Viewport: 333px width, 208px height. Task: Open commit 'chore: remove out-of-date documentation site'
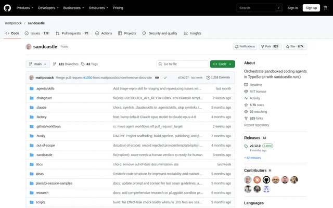tap(146, 164)
